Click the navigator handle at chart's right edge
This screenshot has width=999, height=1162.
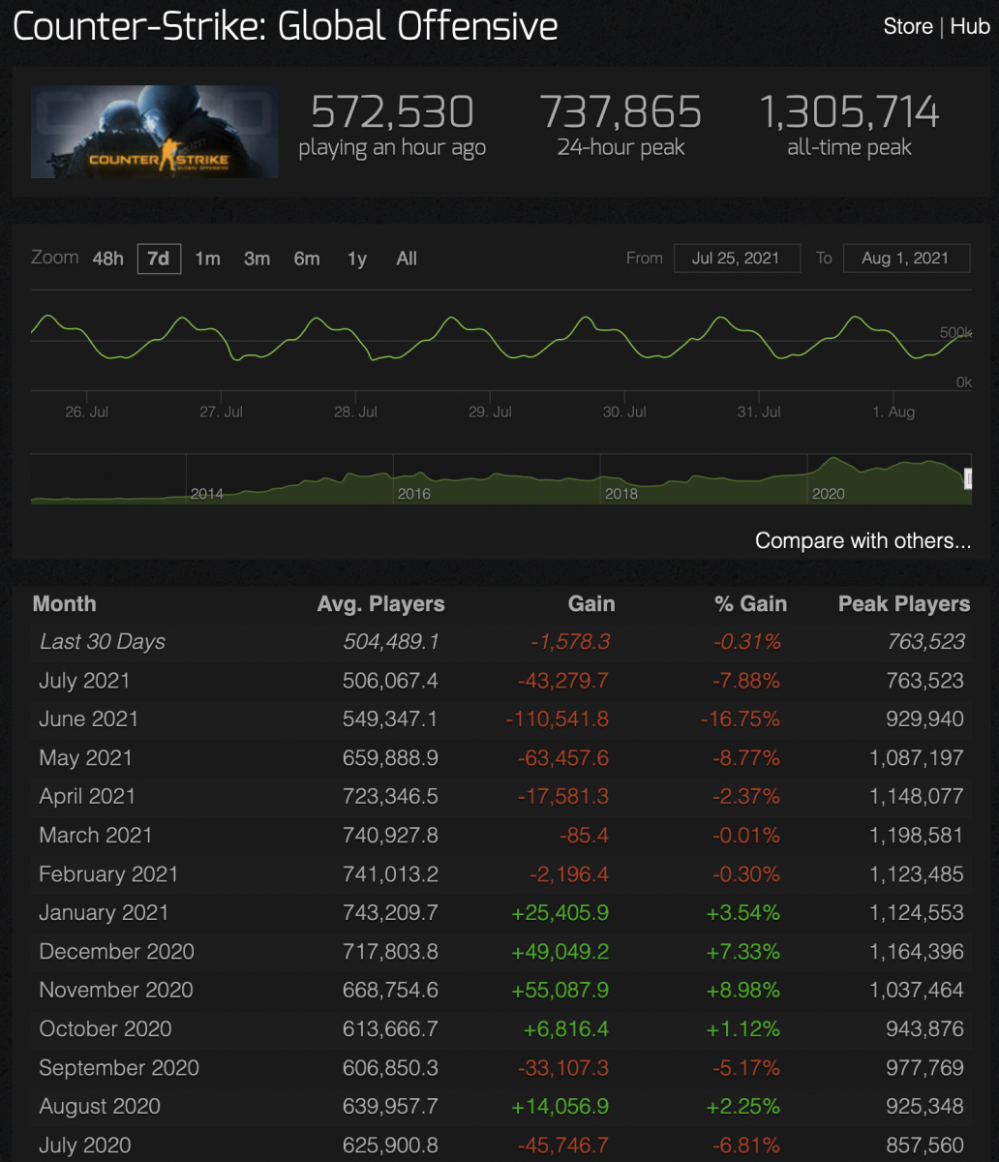click(967, 478)
